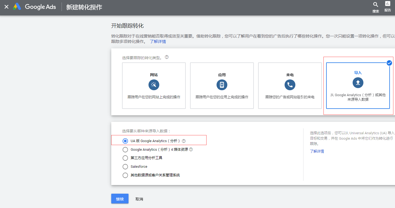This screenshot has width=395, height=208.
Task: Open the reports (报告) icon
Action: [x=388, y=7]
